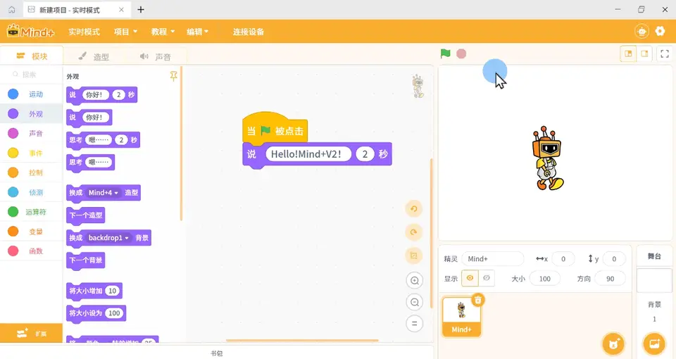Undo last action in workspace
The image size is (676, 359).
414,209
